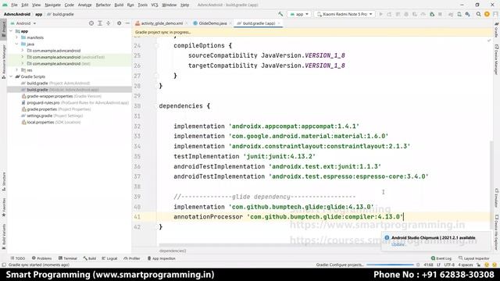Open the Terminal tool window button

pos(68,258)
